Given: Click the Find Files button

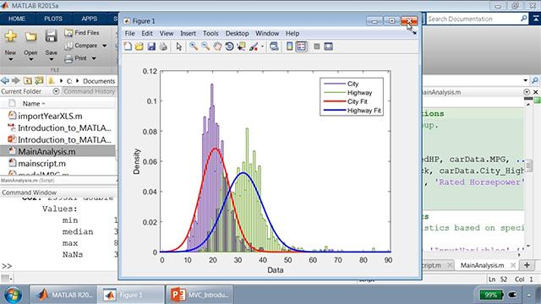Looking at the screenshot, I should tap(82, 33).
